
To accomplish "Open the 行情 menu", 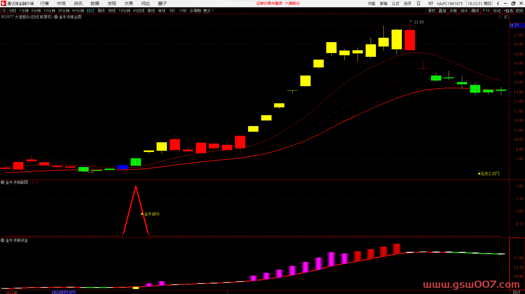I will 44,3.
